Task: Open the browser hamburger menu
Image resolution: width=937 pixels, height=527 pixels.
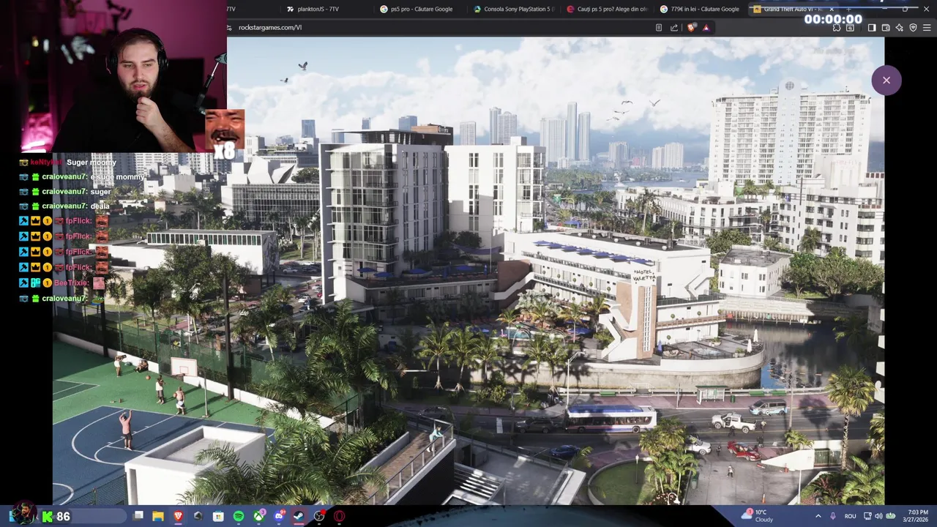Action: click(x=927, y=28)
